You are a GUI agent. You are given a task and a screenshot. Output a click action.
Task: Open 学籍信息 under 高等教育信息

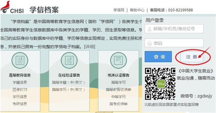(x=20, y=83)
